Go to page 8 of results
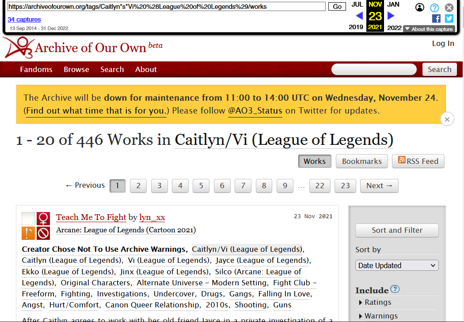The height and width of the screenshot is (322, 464). 264,186
